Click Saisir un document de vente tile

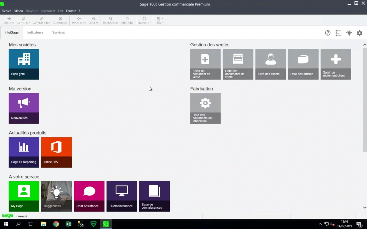205,64
